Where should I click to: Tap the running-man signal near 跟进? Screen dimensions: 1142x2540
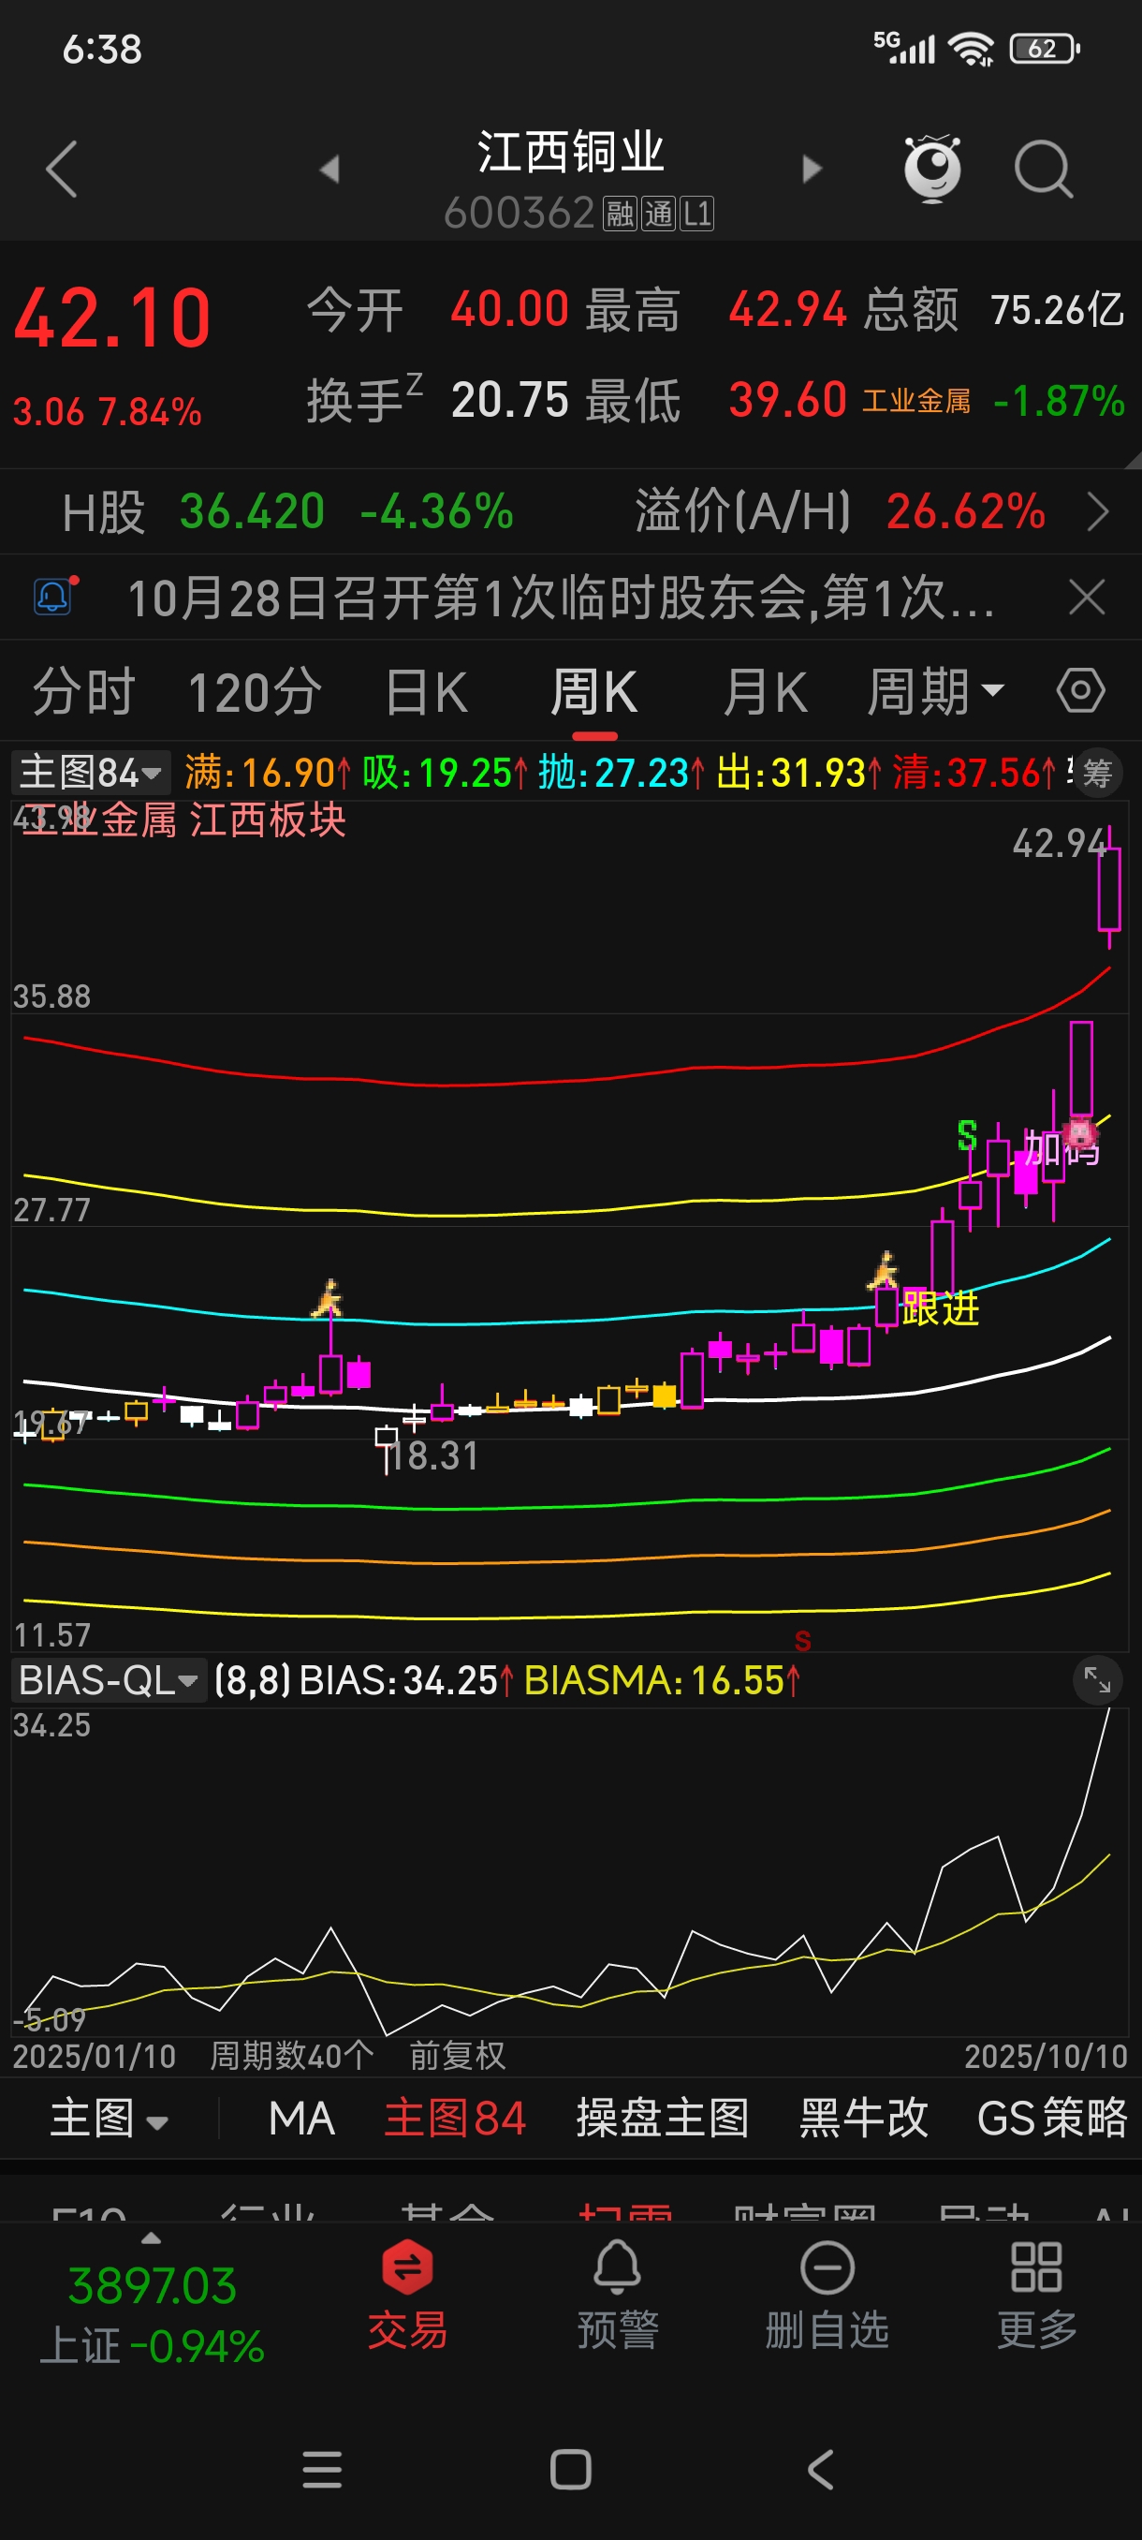tap(883, 1270)
